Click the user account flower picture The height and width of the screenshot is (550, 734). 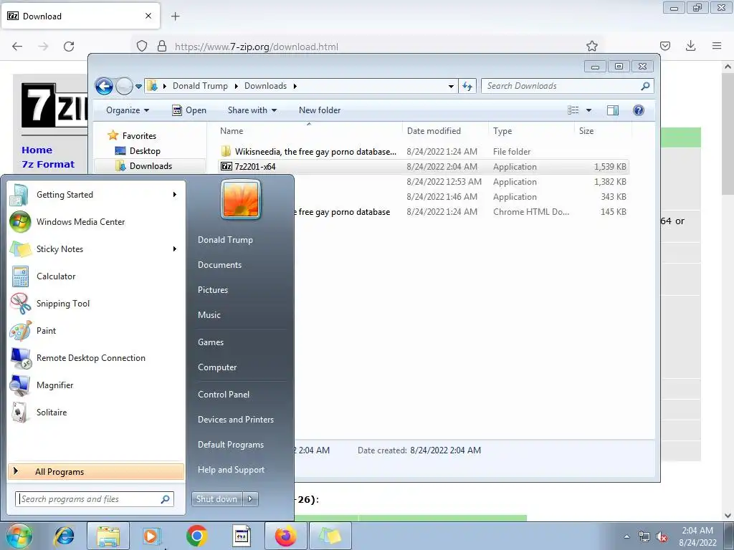tap(241, 200)
